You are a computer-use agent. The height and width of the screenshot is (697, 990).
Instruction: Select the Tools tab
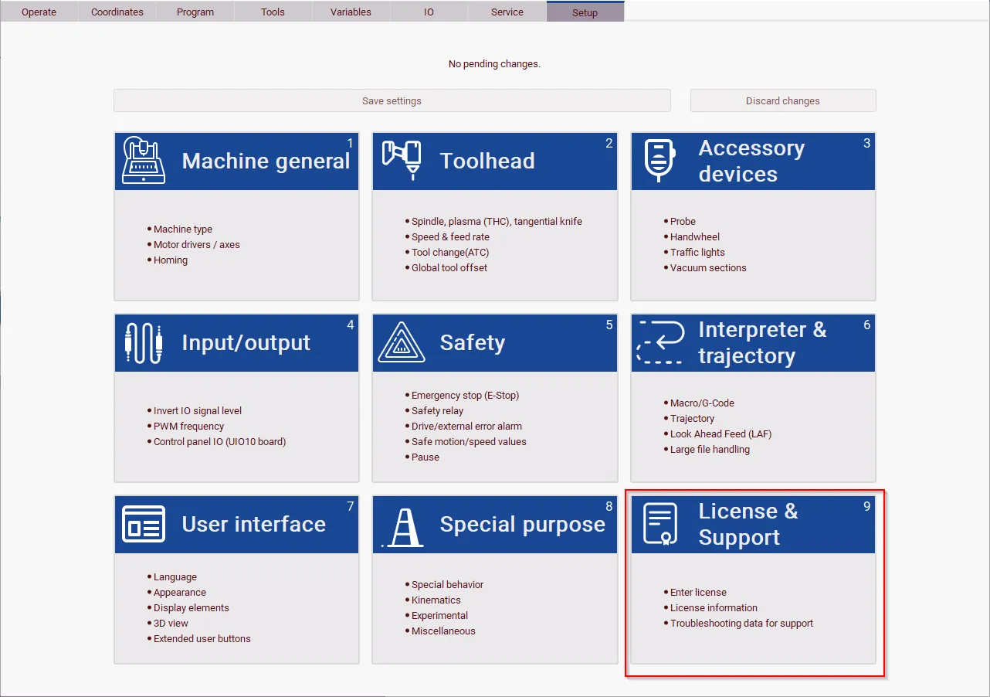pyautogui.click(x=273, y=12)
